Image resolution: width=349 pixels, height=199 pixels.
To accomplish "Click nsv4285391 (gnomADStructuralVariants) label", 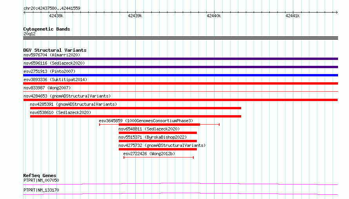I will (x=73, y=104).
